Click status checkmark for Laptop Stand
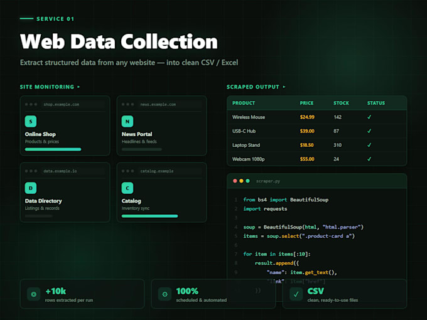The image size is (427, 320). [x=369, y=145]
